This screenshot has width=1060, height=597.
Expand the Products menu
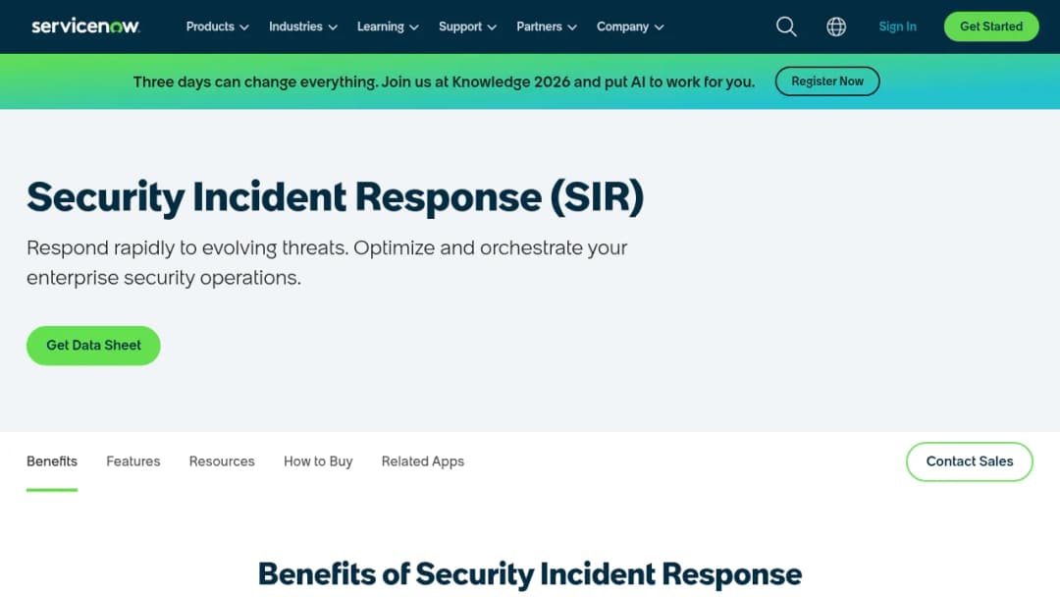point(217,27)
